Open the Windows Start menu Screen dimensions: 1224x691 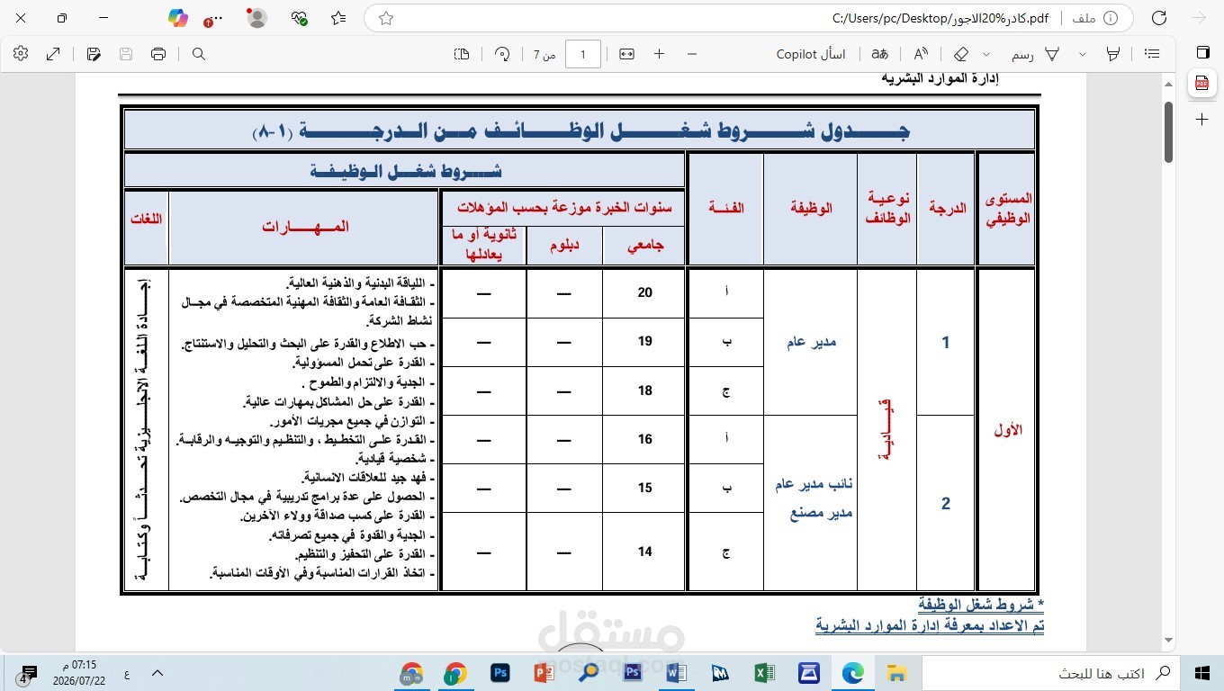1201,672
